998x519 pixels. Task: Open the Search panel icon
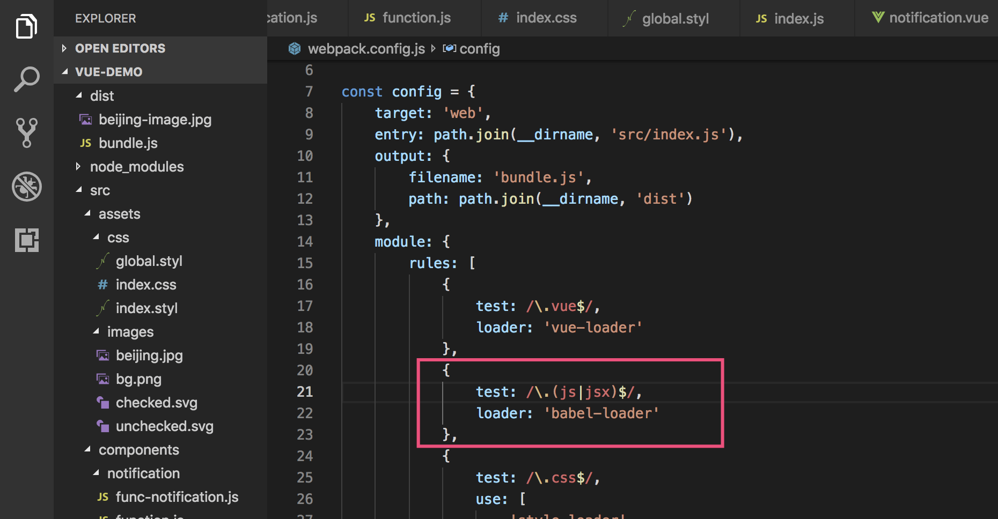pos(26,78)
